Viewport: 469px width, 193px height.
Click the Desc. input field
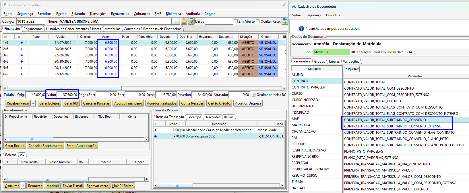click(x=219, y=21)
